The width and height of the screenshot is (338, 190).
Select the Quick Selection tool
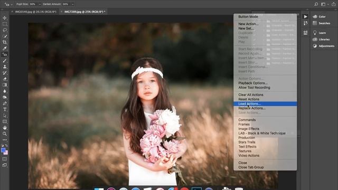tap(5, 36)
